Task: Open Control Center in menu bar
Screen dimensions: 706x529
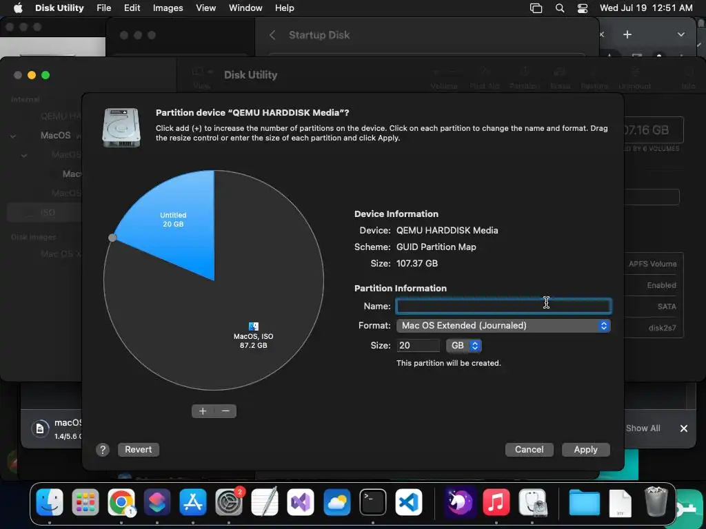Action: click(x=583, y=8)
